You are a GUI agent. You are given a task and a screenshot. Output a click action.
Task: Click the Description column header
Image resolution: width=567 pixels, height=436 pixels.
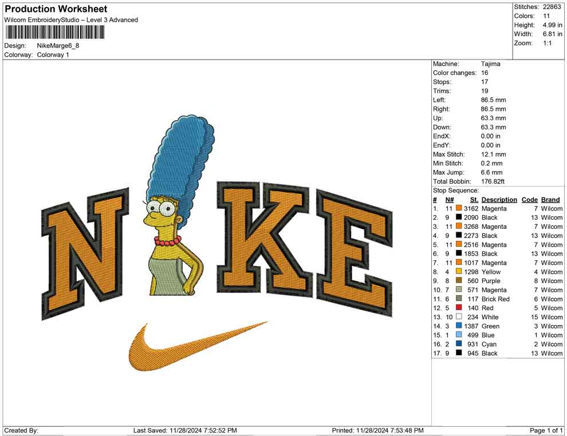click(x=499, y=200)
